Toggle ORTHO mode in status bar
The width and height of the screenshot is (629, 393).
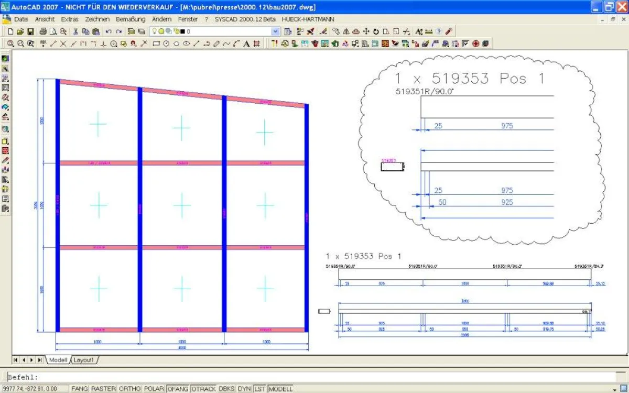[129, 389]
